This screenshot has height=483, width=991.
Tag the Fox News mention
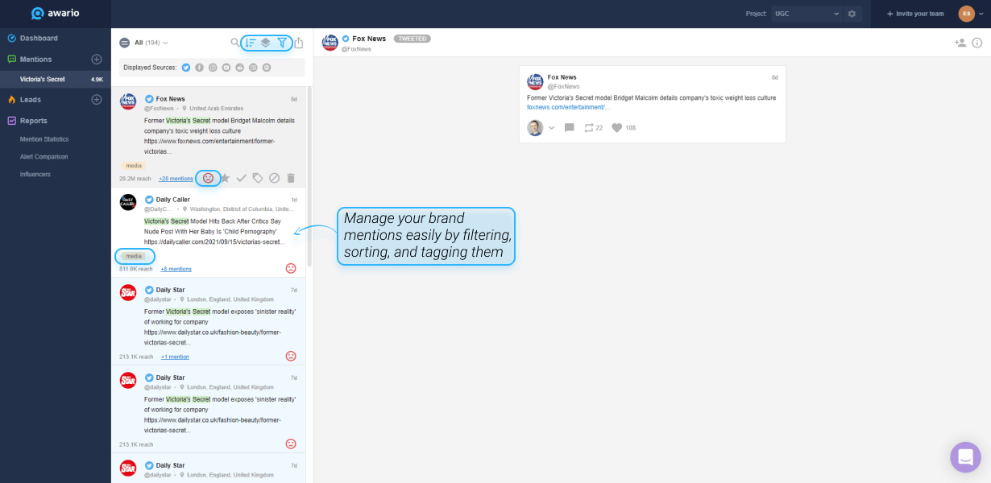pyautogui.click(x=258, y=178)
